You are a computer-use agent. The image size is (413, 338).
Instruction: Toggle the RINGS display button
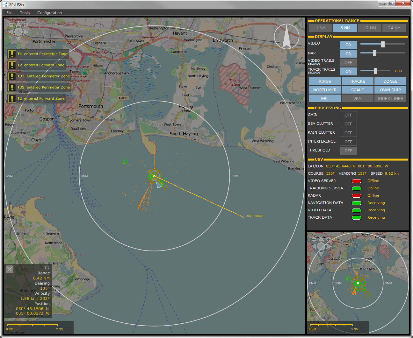click(324, 81)
